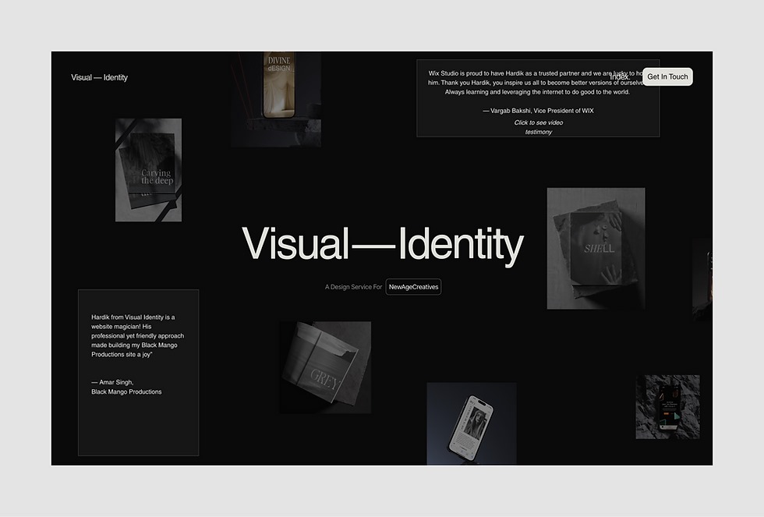Screen dimensions: 764x517
Task: Click the Get In Touch button
Action: click(667, 76)
